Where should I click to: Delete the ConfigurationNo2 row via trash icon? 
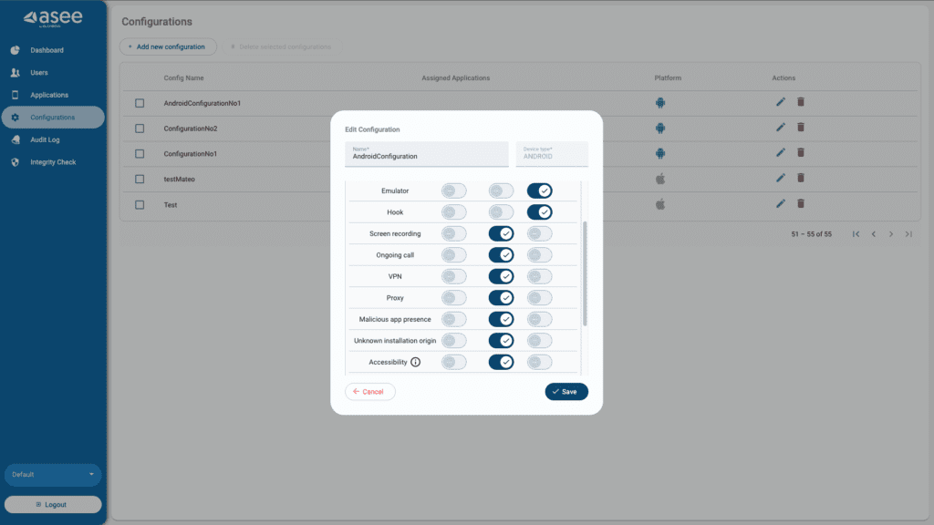coord(801,128)
